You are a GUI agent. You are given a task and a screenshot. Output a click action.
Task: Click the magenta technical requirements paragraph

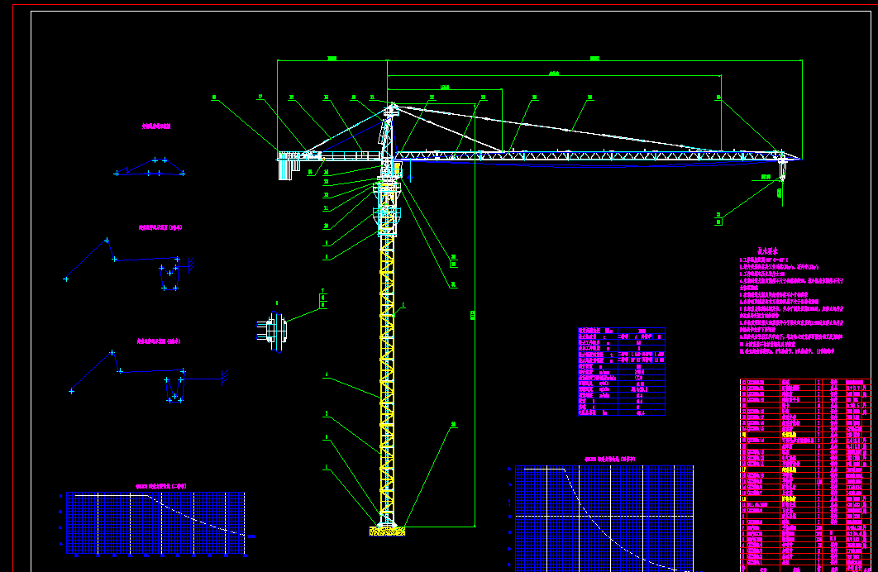coord(791,306)
